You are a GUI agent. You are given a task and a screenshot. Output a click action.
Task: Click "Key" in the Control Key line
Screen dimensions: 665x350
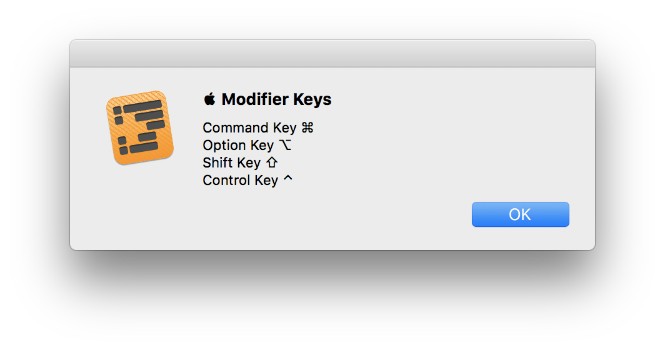pyautogui.click(x=266, y=181)
